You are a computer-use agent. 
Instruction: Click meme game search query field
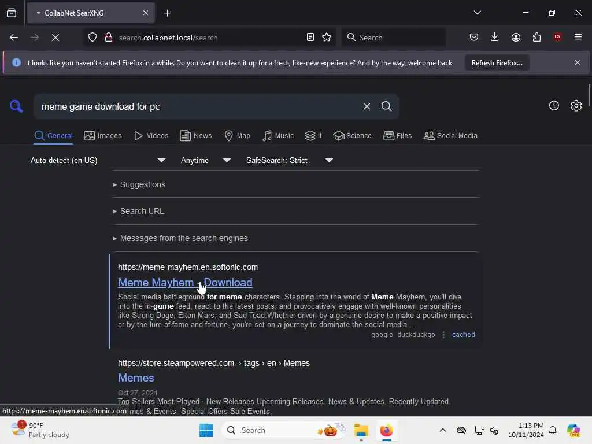click(198, 106)
